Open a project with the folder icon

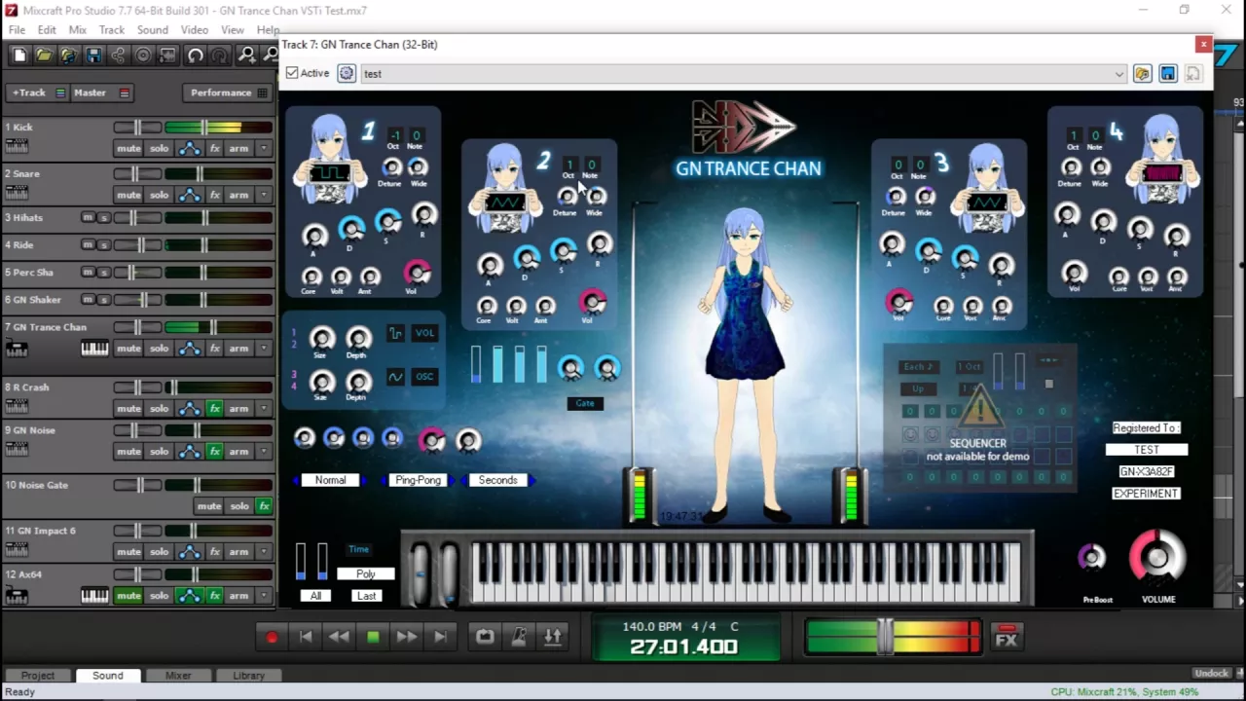point(45,55)
